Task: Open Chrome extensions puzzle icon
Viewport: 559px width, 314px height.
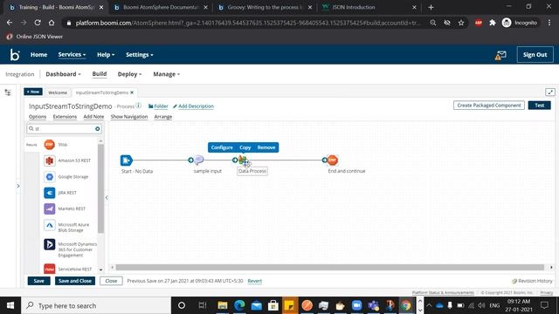Action: coord(493,23)
